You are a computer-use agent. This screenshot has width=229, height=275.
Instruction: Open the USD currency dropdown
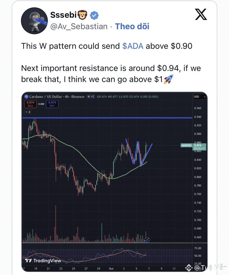200,97
